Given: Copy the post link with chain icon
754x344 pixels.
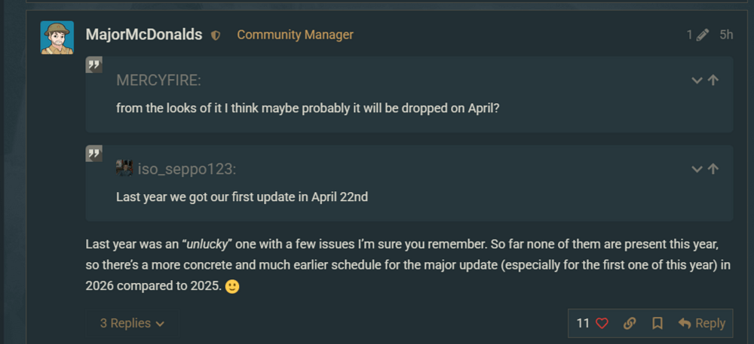Looking at the screenshot, I should coord(630,323).
